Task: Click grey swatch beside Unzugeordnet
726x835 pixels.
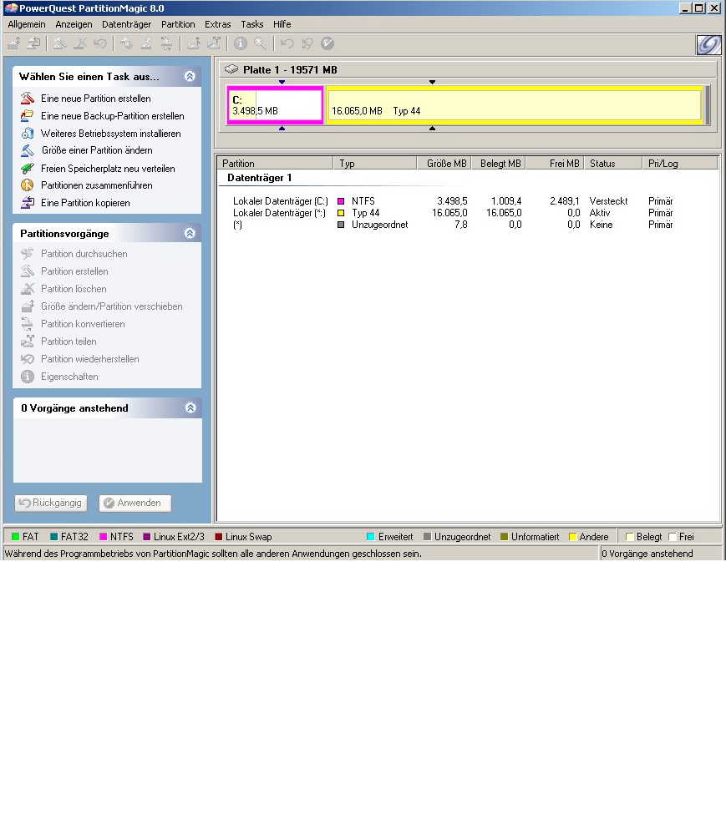Action: pyautogui.click(x=341, y=225)
